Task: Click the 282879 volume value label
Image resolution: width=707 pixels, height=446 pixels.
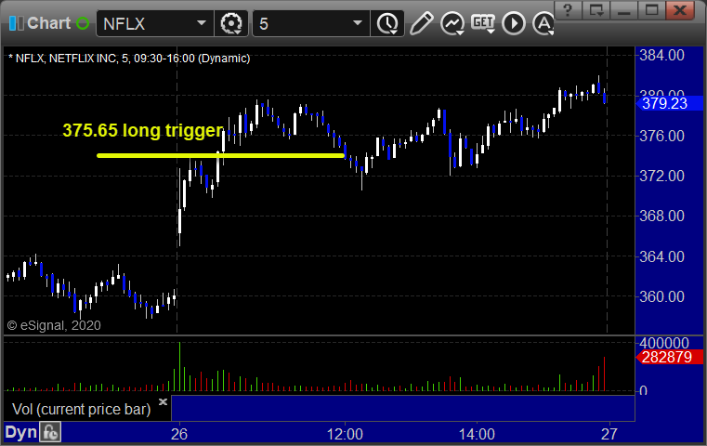Action: (669, 357)
